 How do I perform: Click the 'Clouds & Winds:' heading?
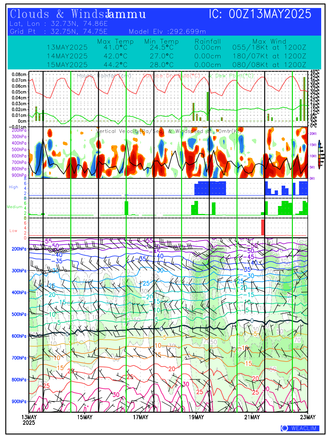[58, 15]
